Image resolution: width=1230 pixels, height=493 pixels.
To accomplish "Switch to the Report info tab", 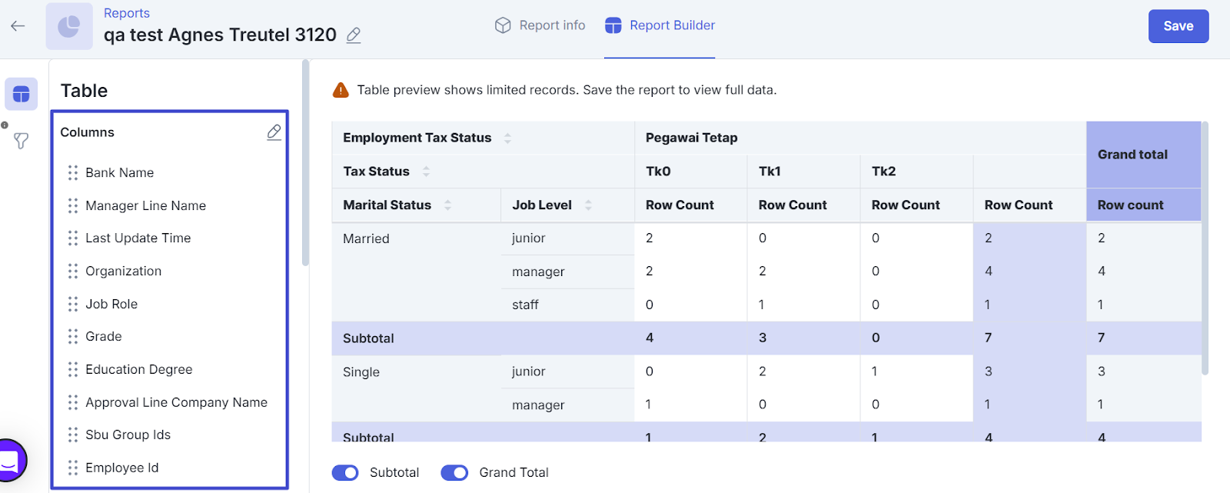I will point(540,25).
